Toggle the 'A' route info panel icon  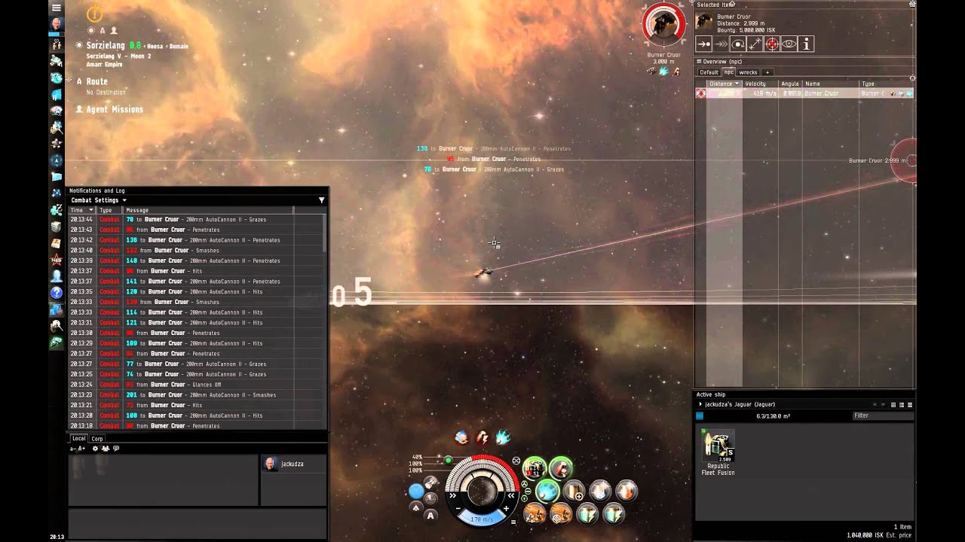(103, 31)
